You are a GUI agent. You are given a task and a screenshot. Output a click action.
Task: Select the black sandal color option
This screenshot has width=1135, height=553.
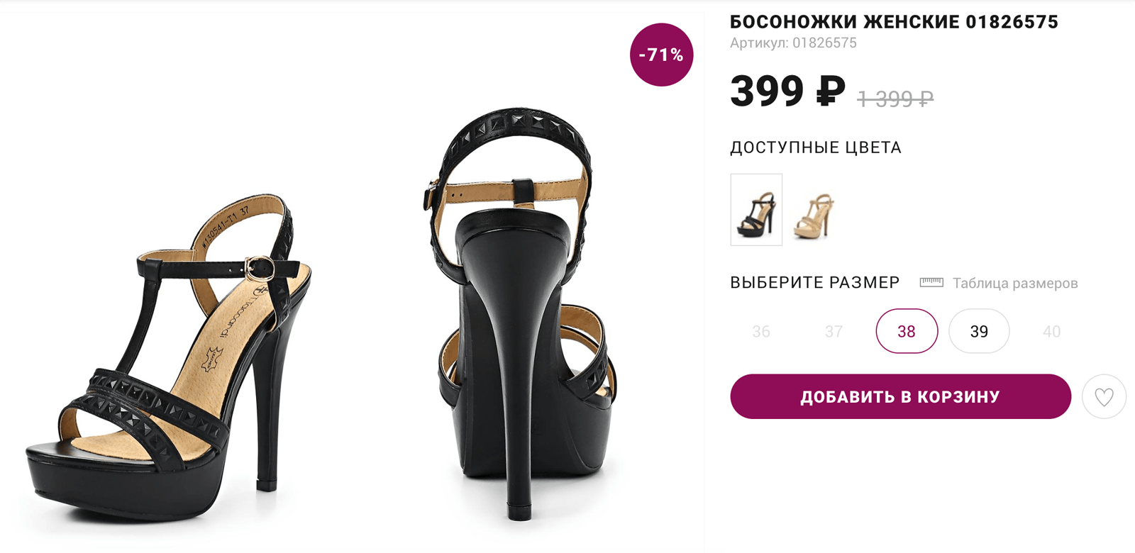click(x=756, y=210)
